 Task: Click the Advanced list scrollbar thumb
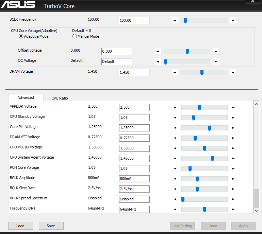coord(256,198)
